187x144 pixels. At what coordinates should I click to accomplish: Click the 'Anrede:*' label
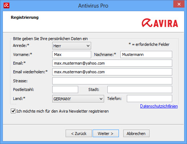click(x=21, y=45)
